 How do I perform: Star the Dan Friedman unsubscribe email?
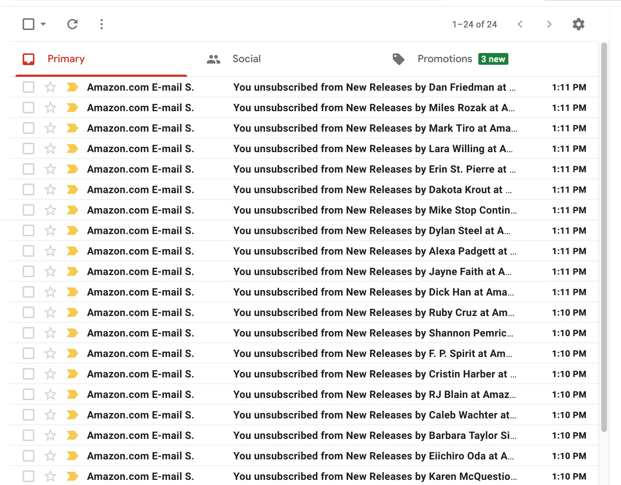pyautogui.click(x=50, y=87)
